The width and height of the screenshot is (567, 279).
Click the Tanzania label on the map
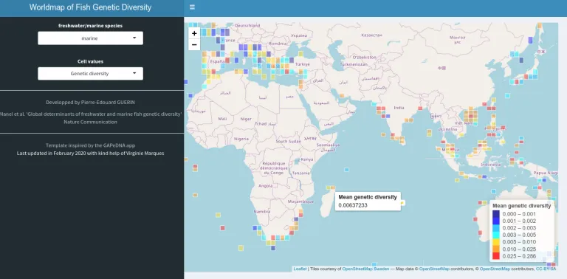point(301,173)
